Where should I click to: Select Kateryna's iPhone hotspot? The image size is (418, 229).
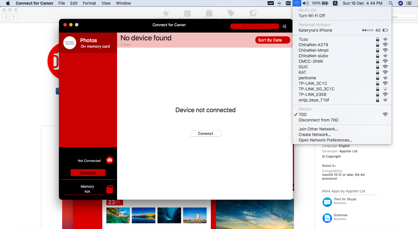click(342, 30)
